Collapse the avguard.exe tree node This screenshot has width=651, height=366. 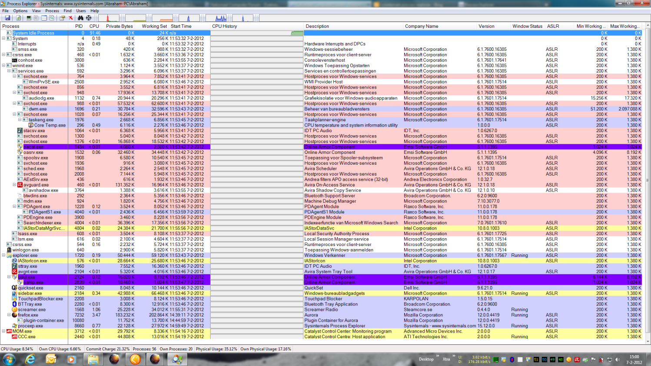click(x=14, y=185)
